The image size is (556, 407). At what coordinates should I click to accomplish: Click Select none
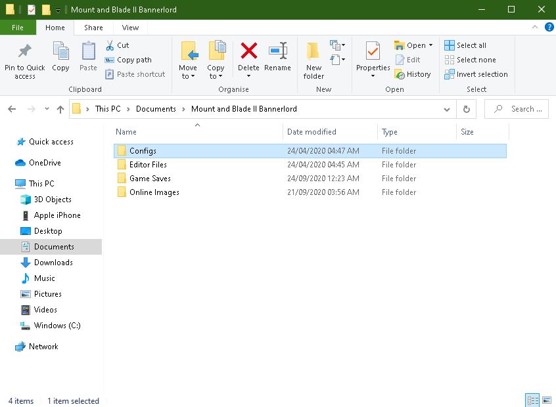pyautogui.click(x=470, y=60)
